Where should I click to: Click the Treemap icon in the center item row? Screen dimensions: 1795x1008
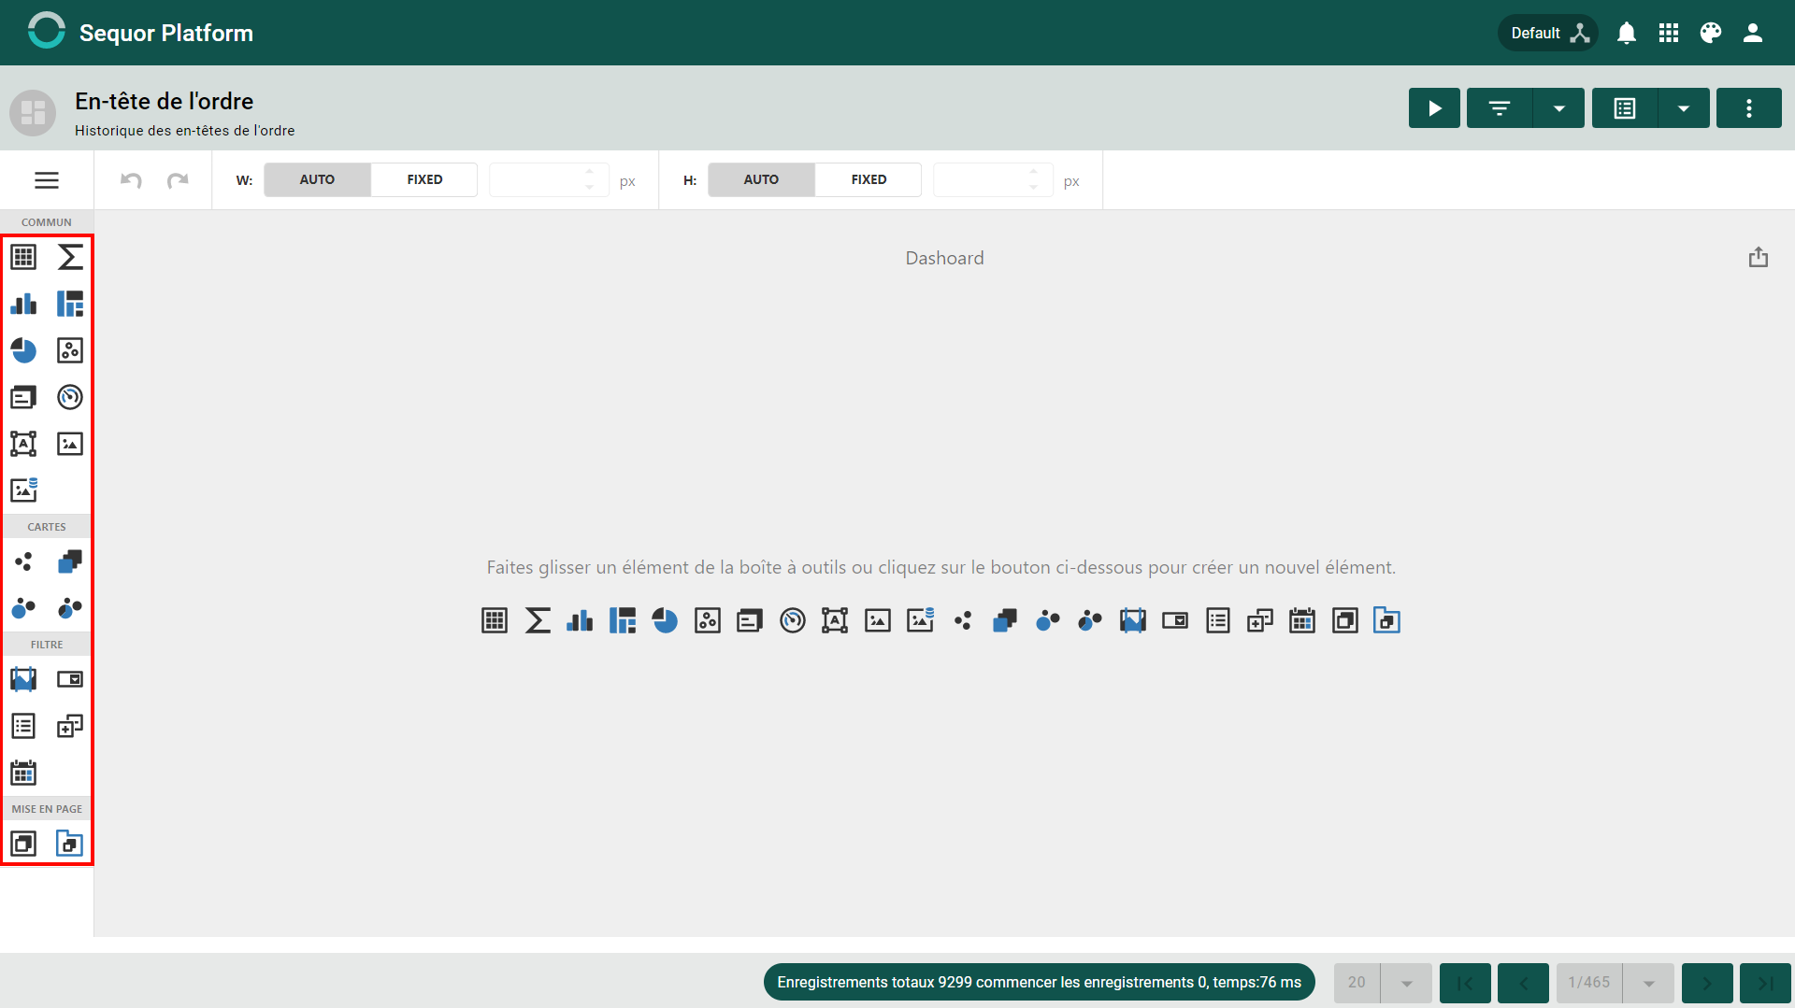[x=623, y=620]
